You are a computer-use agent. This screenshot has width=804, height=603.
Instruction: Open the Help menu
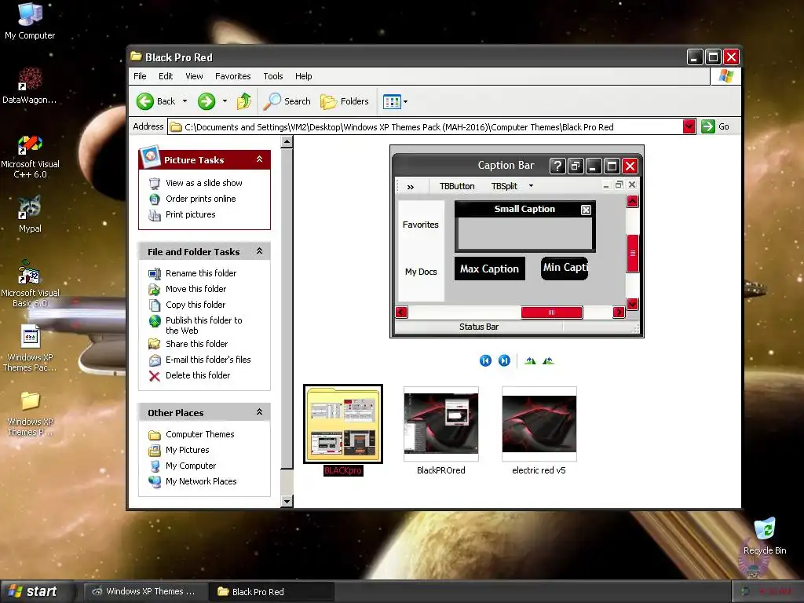tap(303, 76)
